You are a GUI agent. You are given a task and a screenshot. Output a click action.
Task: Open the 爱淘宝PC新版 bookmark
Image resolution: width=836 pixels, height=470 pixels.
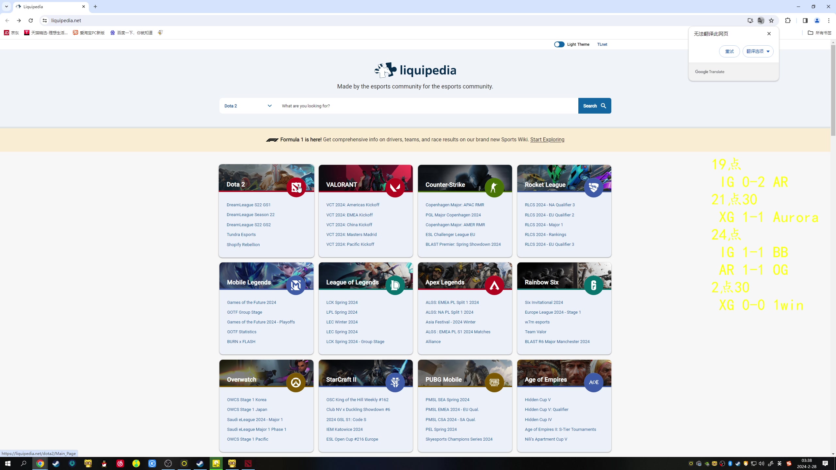[89, 33]
